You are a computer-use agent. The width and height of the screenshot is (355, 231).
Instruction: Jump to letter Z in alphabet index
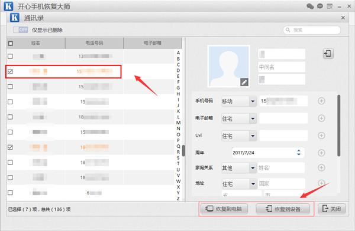point(178,199)
